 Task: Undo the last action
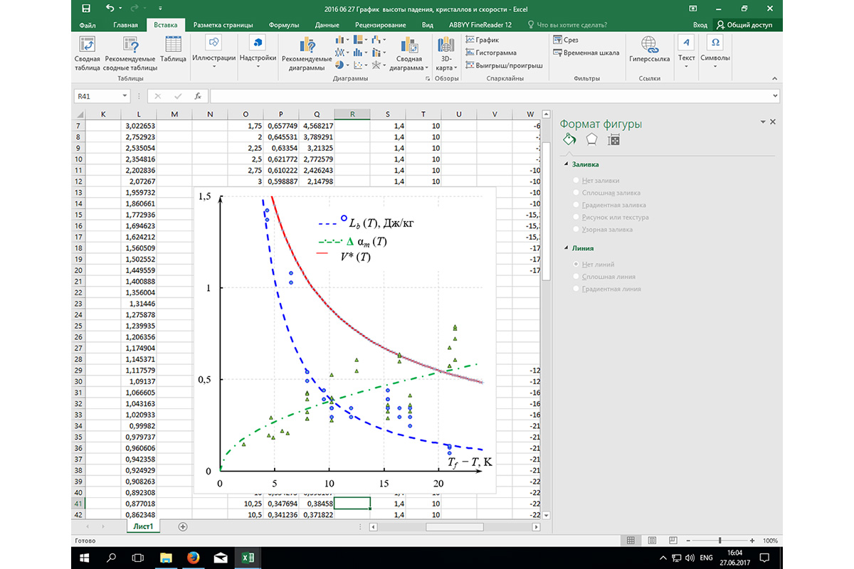pos(110,9)
